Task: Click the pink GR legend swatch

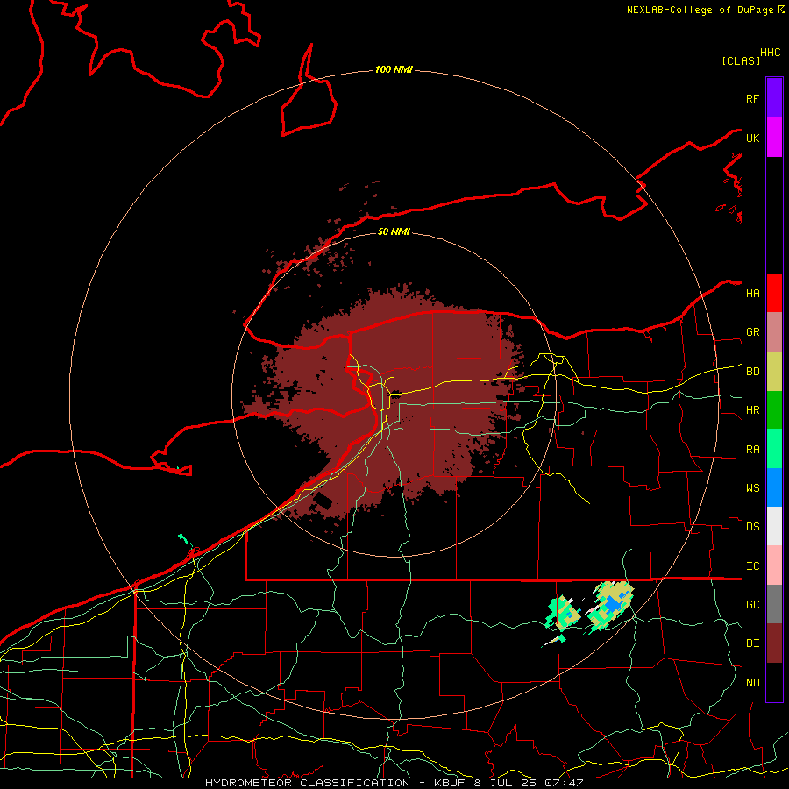Action: pyautogui.click(x=774, y=332)
